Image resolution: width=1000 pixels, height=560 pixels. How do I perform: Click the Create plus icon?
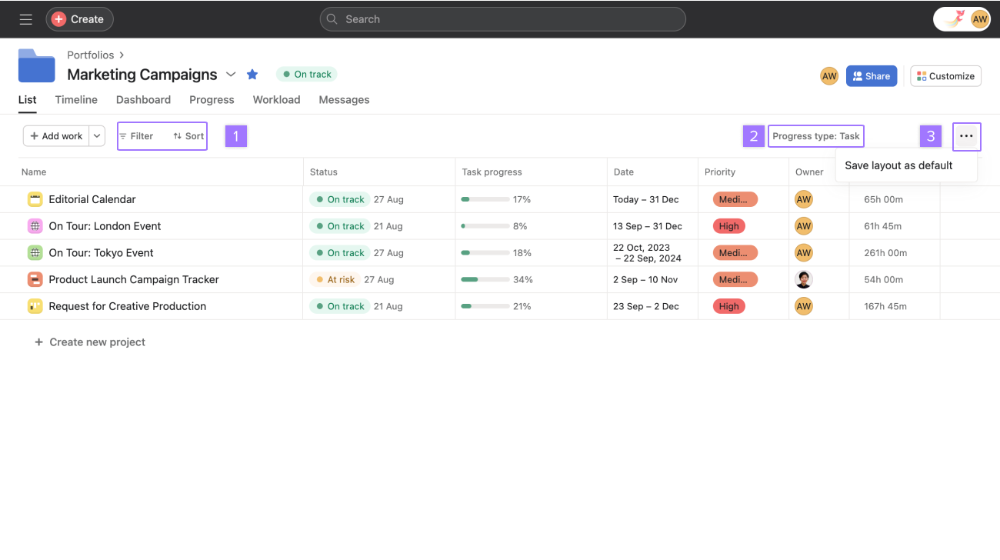[x=58, y=18]
